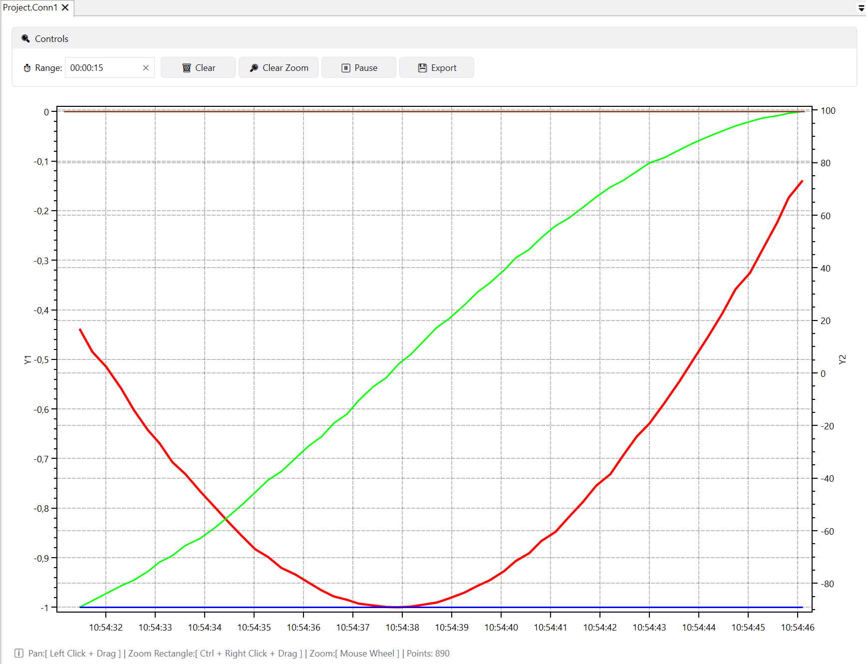Click the 10:54:42 time axis label

point(600,627)
